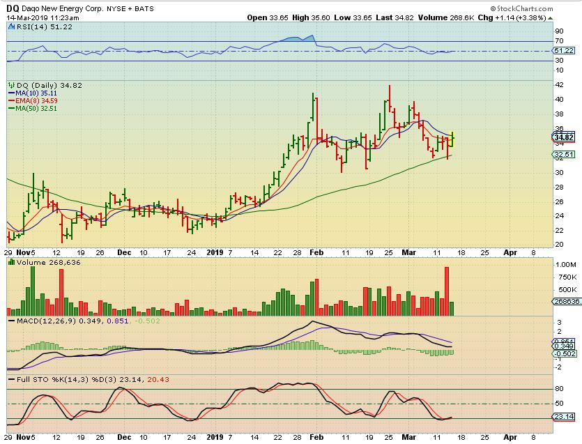Click the tallest red volume bar in March
Screen dimensions: 582x444
447,291
